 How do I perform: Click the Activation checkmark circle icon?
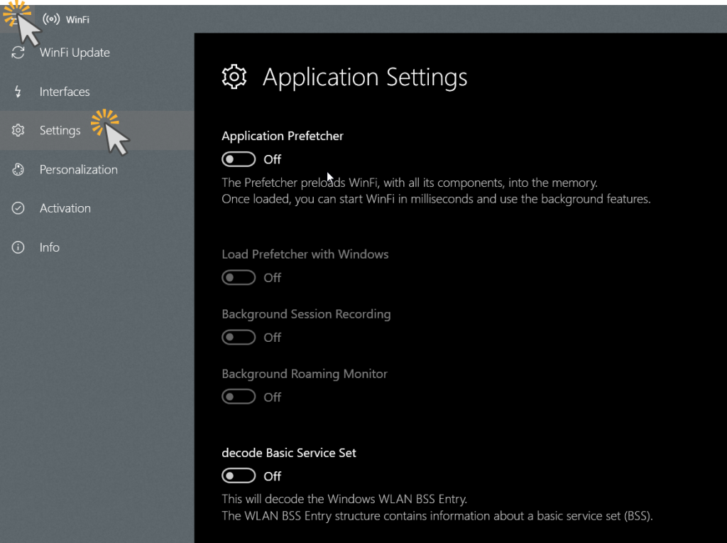click(x=18, y=208)
